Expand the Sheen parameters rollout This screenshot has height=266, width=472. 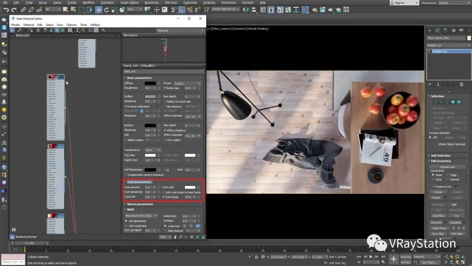click(x=140, y=204)
